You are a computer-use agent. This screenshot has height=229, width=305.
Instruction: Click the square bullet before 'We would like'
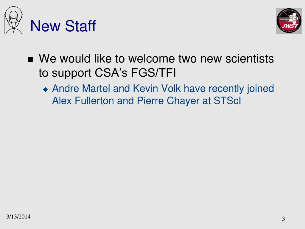[31, 59]
